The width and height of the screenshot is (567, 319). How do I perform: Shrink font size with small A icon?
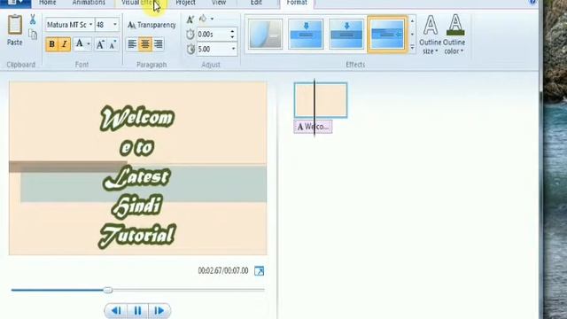(x=113, y=45)
